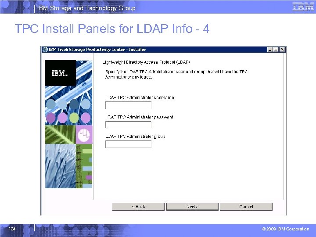Click the IBM Storage and Technology Group text
316x237 pixels.
[86, 8]
